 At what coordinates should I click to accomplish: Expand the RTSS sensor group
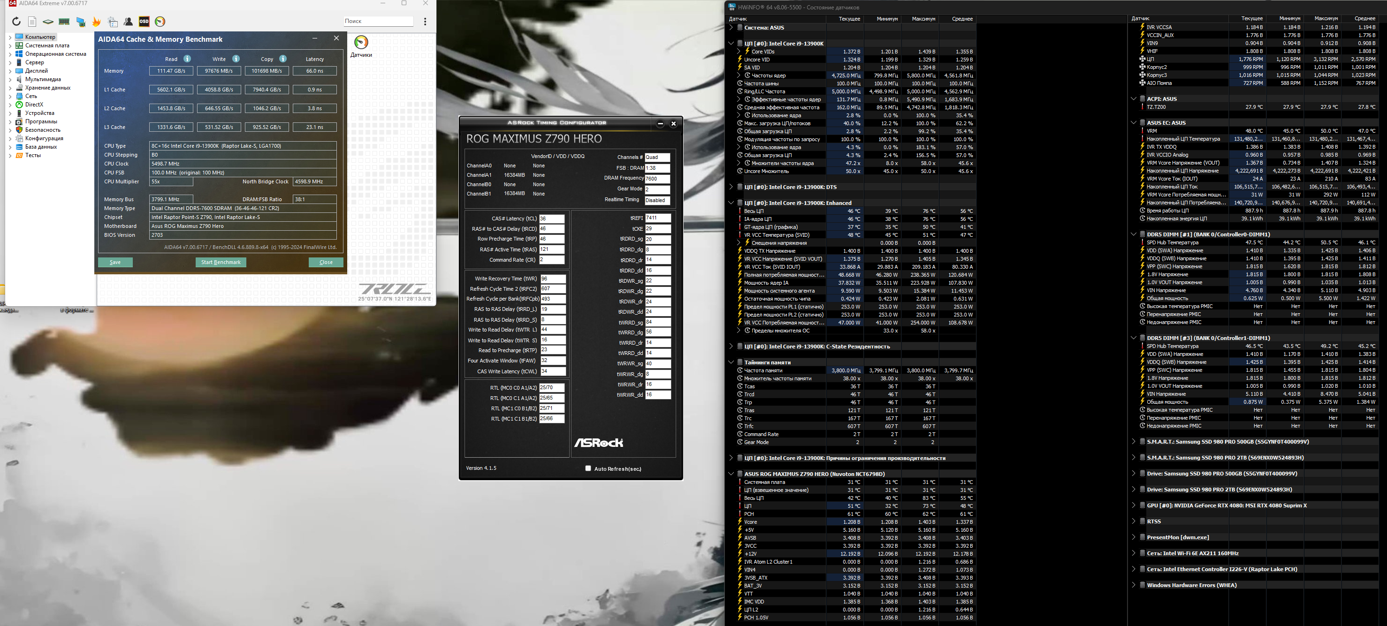[1133, 521]
